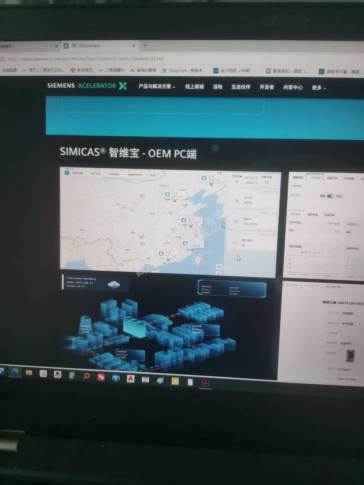Open the 三菱電機FA bookmark
The height and width of the screenshot is (485, 364).
(111, 70)
